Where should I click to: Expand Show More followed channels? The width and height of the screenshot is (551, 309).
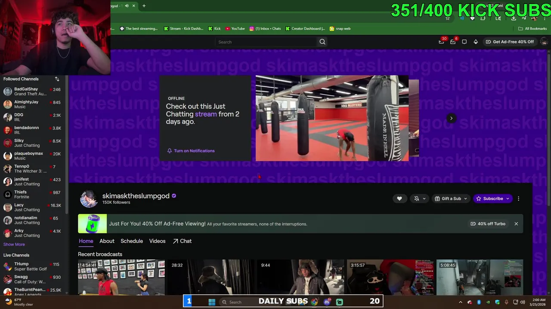click(14, 244)
